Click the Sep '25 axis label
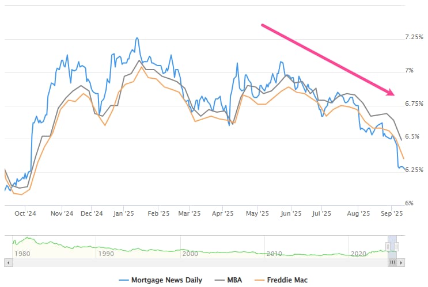Image resolution: width=428 pixels, height=287 pixels. click(392, 213)
